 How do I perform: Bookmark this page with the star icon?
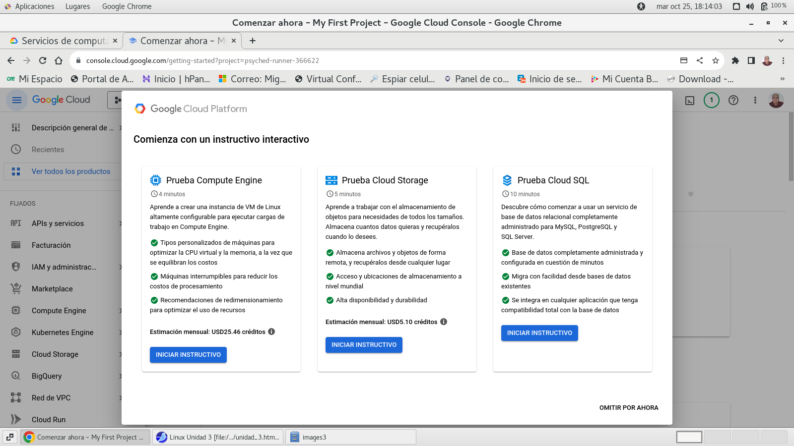[x=715, y=60]
